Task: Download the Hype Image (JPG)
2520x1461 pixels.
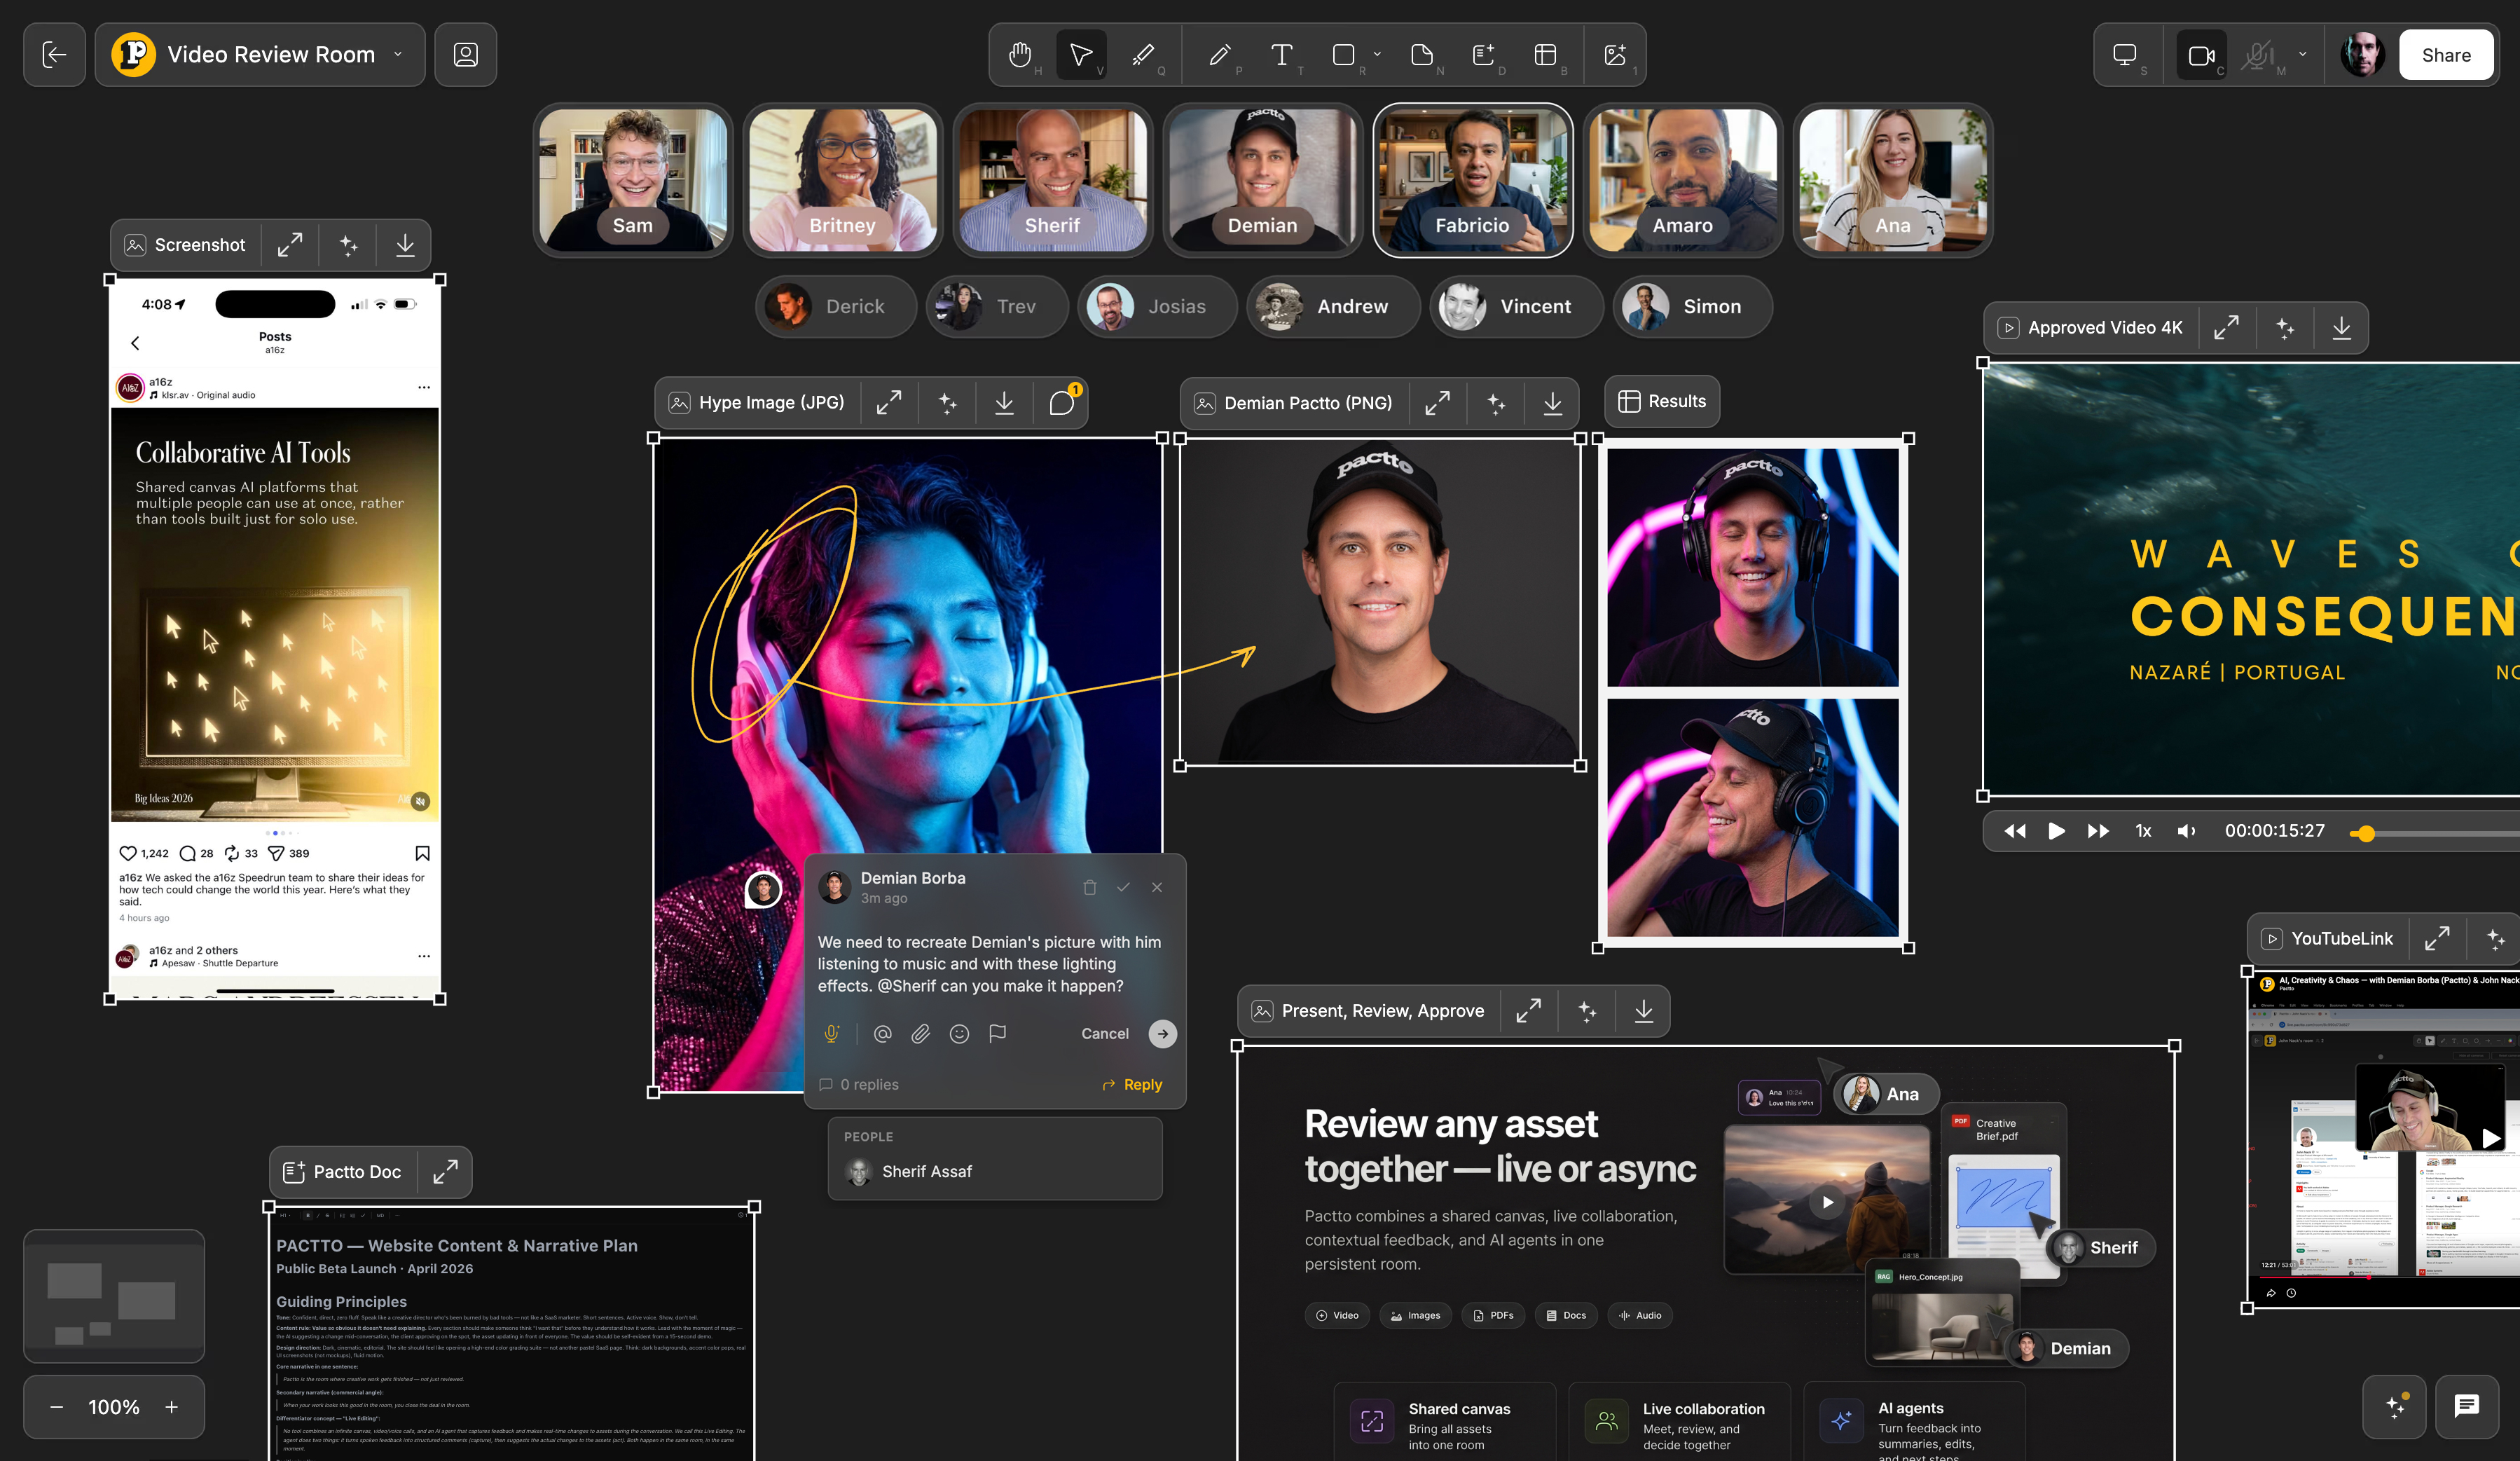Action: click(1004, 403)
